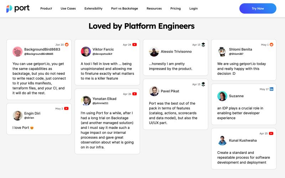
Task: Click the @ShlomiB7 handle
Action: 236,54
